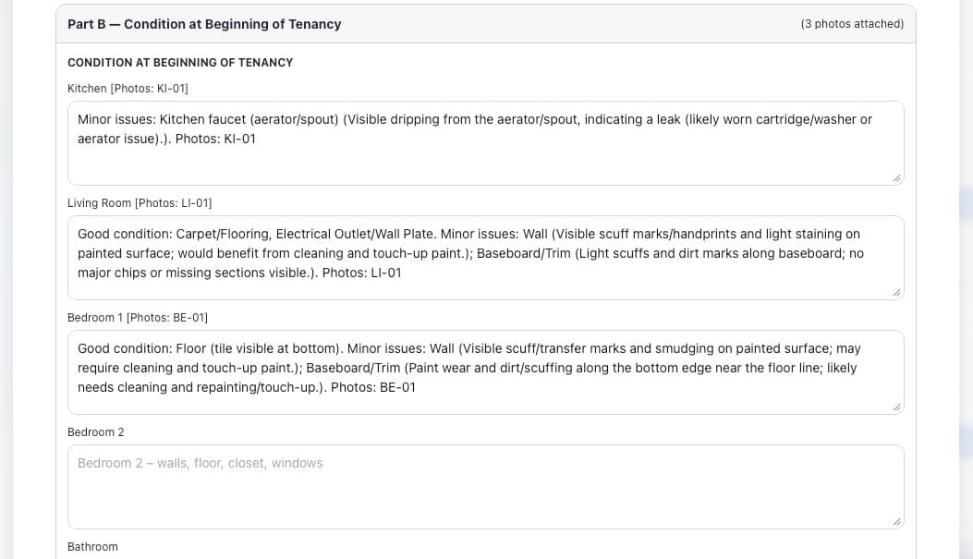Select the Bedroom 1 condition text field
Screen dimensions: 973x559
[x=485, y=403]
